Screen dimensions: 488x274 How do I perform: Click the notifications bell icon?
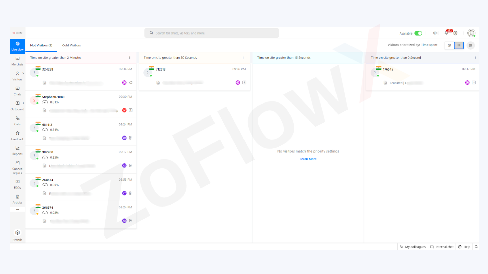446,33
